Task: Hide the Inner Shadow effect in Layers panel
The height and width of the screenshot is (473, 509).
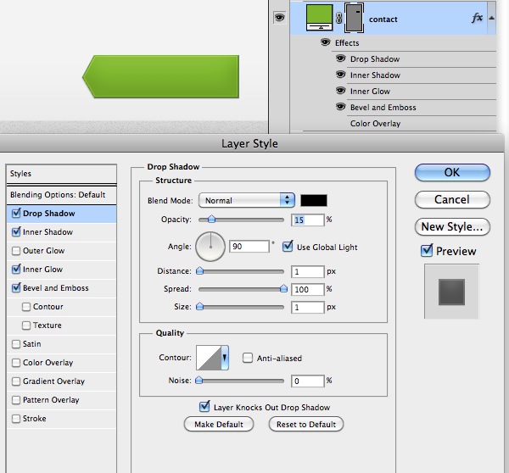Action: tap(340, 75)
